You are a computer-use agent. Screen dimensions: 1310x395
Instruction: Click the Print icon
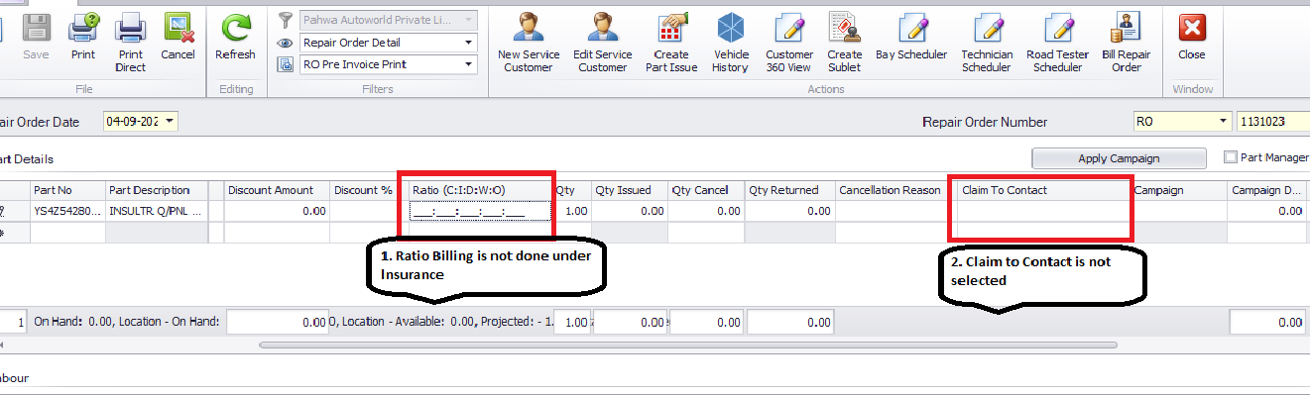83,37
